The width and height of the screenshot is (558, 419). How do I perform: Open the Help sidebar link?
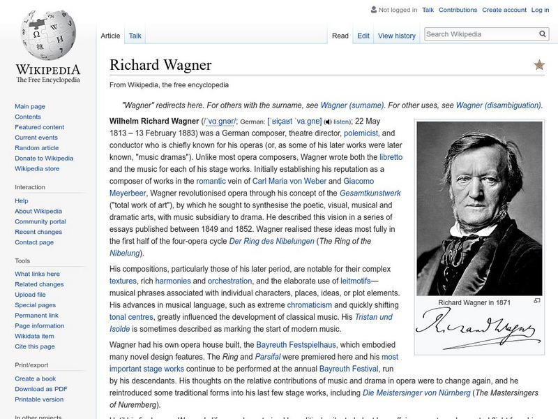pyautogui.click(x=22, y=200)
